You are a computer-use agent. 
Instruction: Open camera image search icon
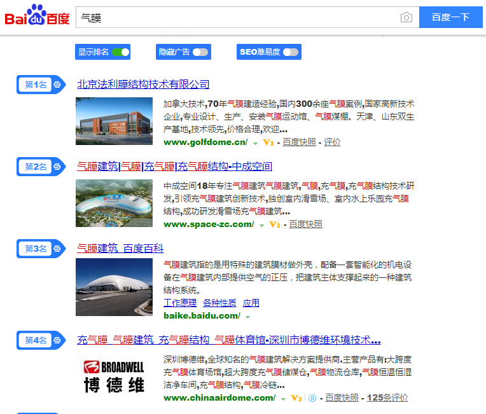tap(406, 17)
